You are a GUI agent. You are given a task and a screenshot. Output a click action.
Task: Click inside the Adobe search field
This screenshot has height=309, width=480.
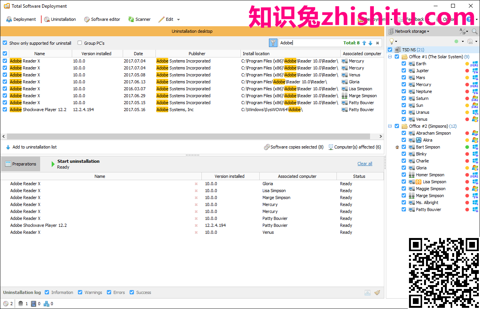(311, 43)
